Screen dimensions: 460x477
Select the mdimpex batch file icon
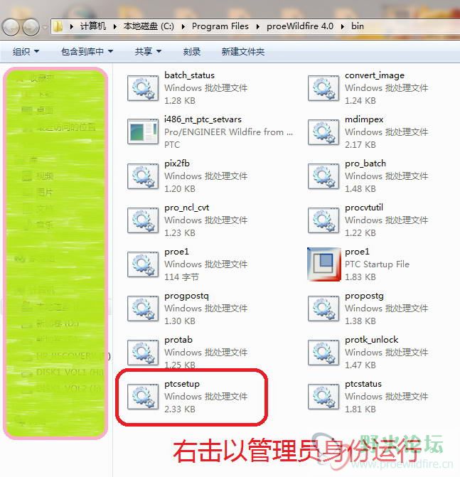click(323, 132)
